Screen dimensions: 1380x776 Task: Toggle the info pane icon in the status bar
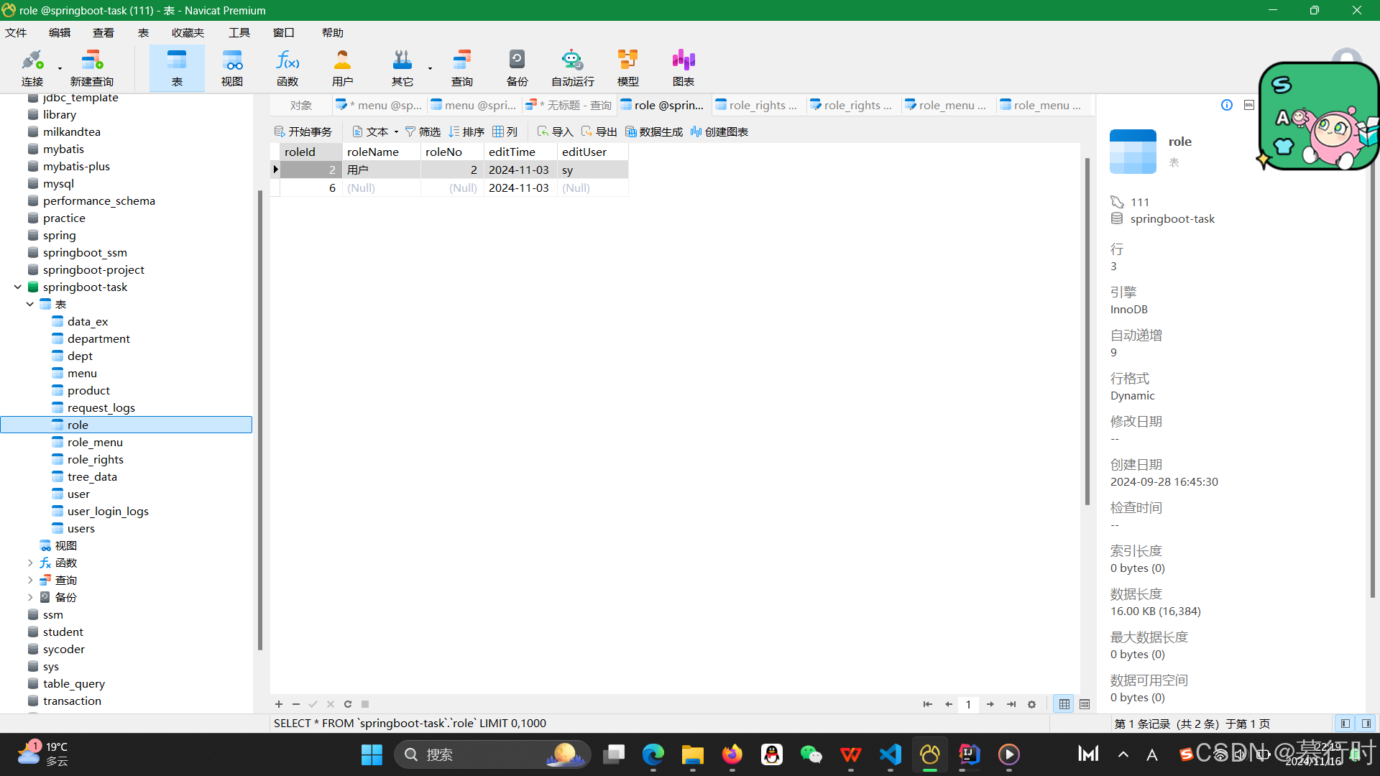pyautogui.click(x=1366, y=724)
